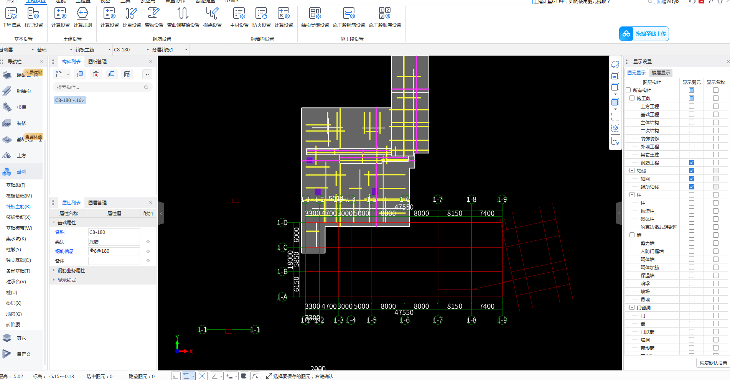This screenshot has width=730, height=380.
Task: Toggle the orthogonal mode icon in status bar
Action: [x=175, y=376]
